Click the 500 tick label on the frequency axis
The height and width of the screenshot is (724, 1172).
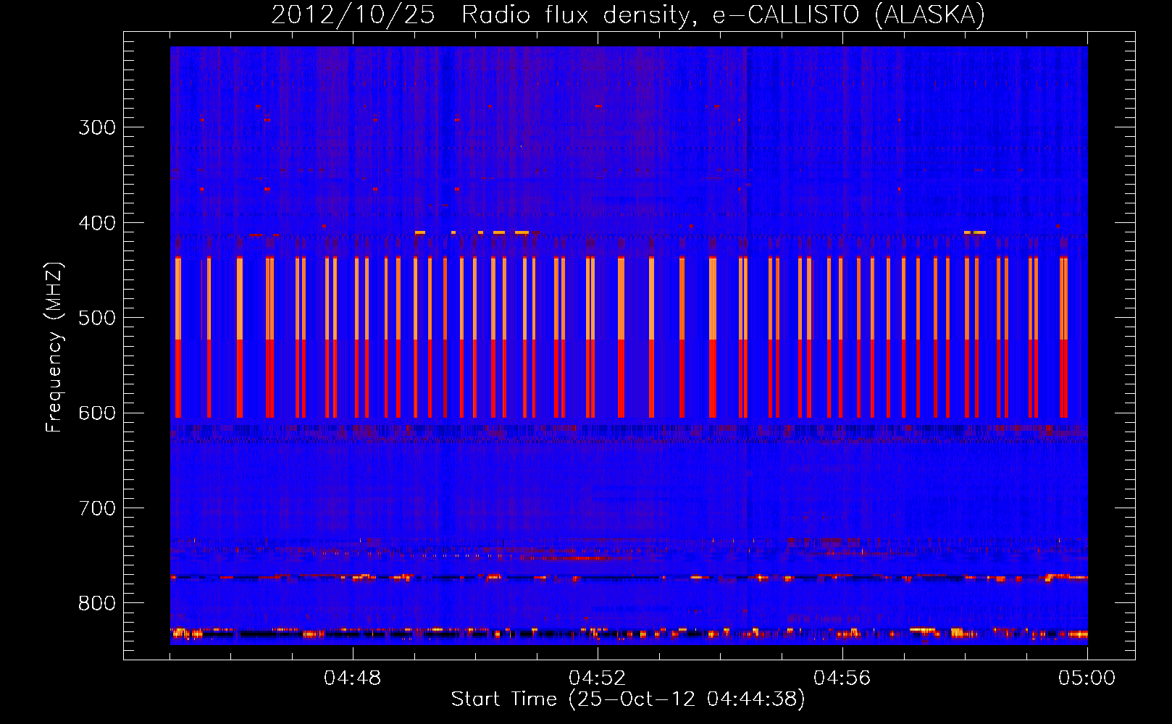[97, 318]
